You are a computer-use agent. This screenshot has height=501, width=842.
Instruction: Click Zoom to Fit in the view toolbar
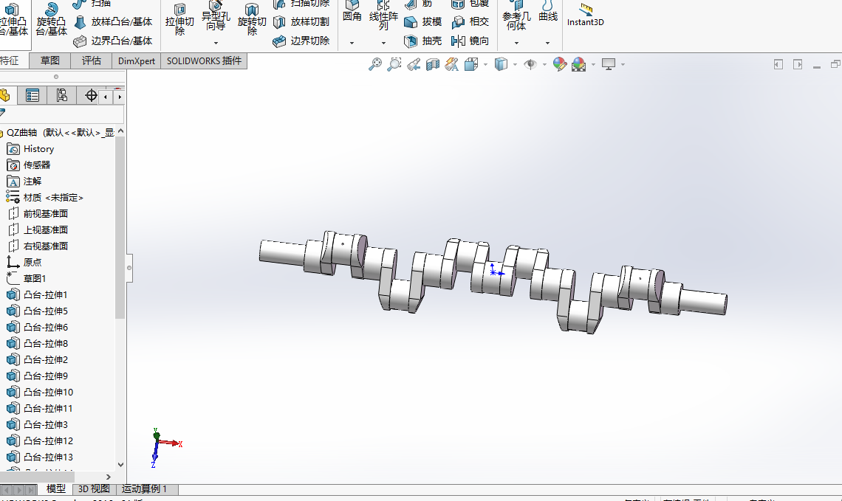pos(374,65)
